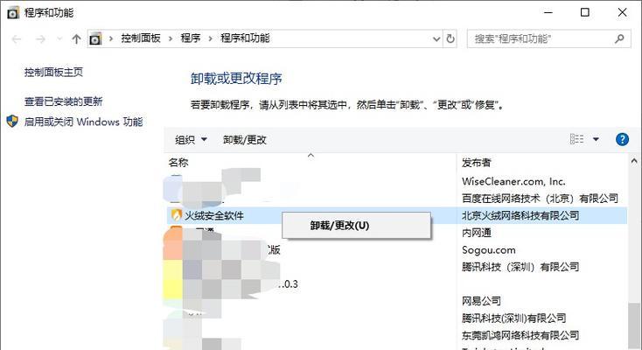Screen dimensions: 642x350
Task: Click publisher 内网通
Action: click(x=476, y=233)
